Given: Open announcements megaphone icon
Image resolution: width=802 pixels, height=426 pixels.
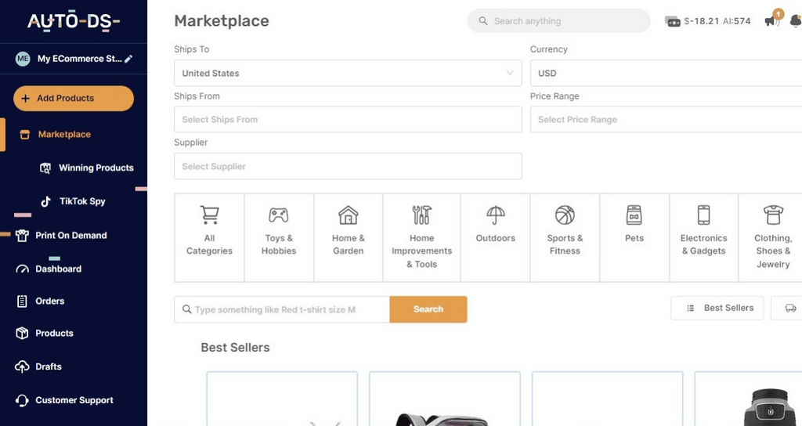Looking at the screenshot, I should pos(771,21).
